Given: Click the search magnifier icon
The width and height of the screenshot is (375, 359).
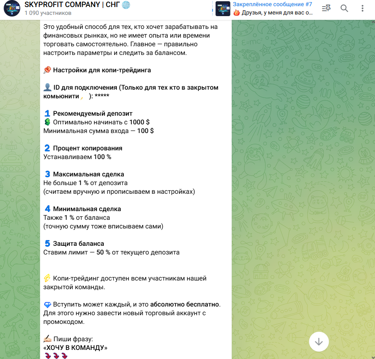Looking at the screenshot, I should tap(344, 8).
